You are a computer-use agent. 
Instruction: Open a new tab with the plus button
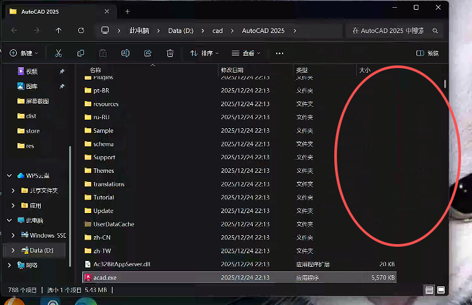tap(127, 11)
